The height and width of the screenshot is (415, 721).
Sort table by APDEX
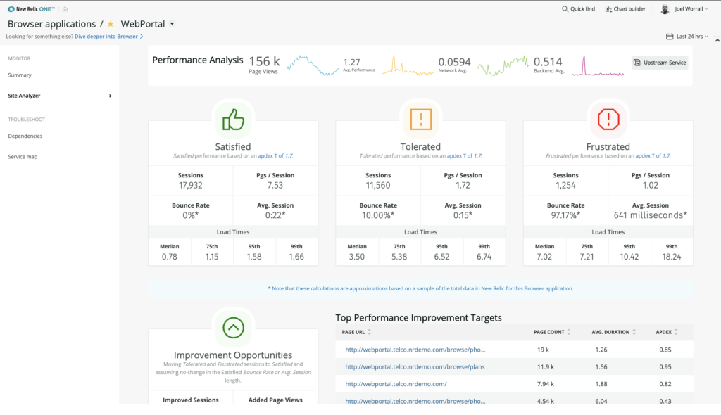[x=667, y=332]
